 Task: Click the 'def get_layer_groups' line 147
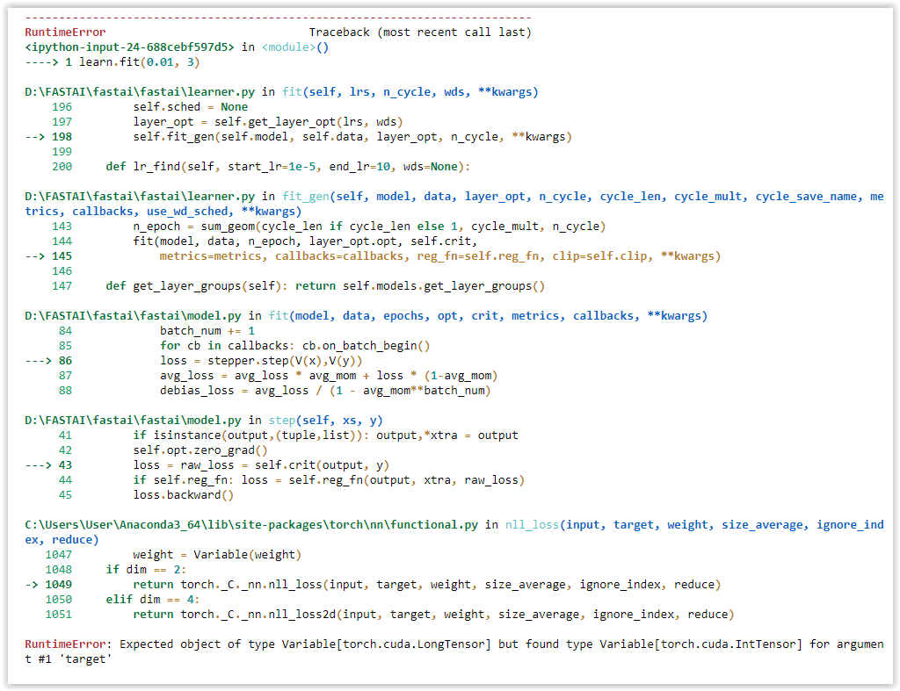[325, 286]
